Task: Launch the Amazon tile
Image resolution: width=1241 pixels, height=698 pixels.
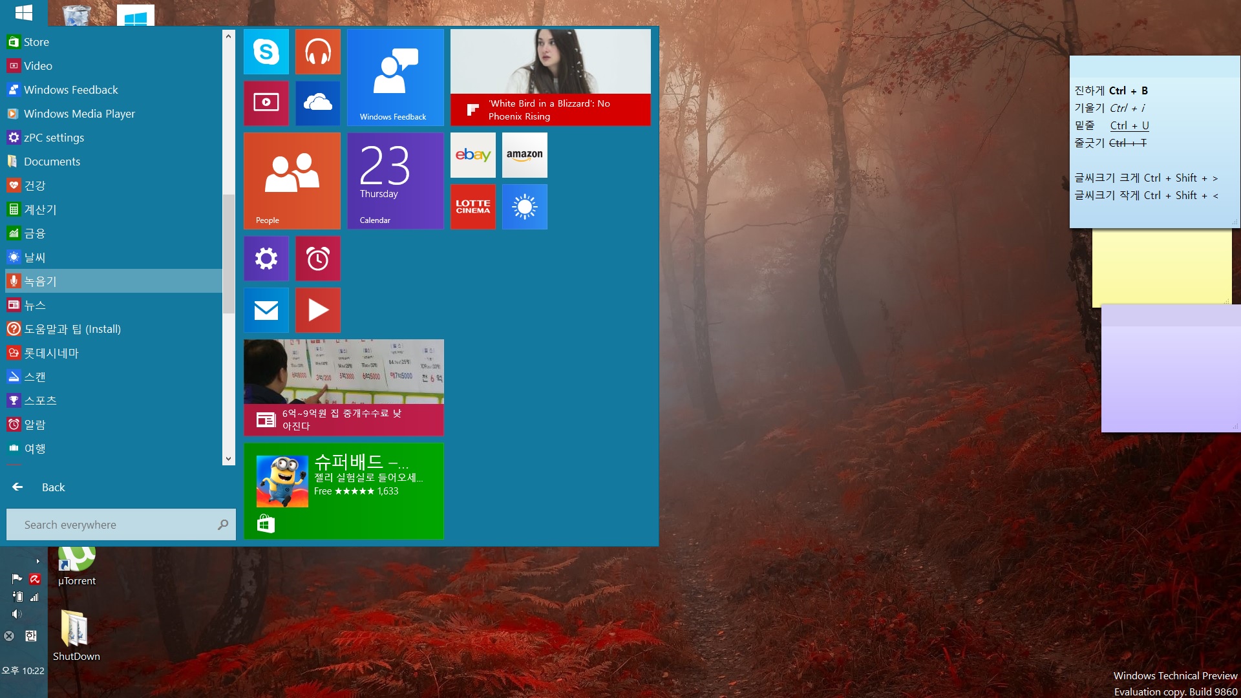Action: 524,155
